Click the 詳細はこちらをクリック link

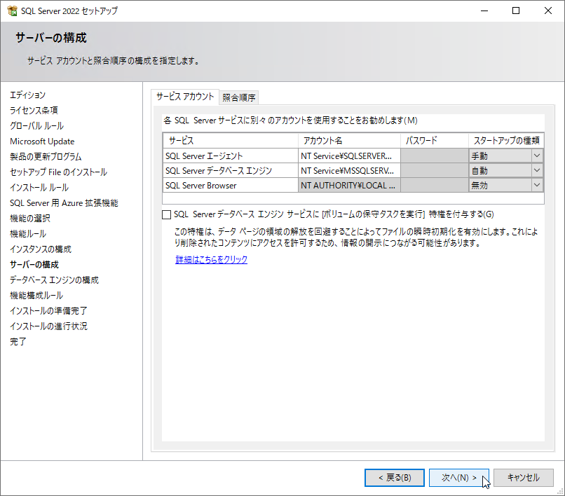pyautogui.click(x=211, y=259)
